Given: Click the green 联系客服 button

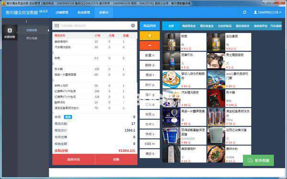Looking at the screenshot, I should (258, 160).
